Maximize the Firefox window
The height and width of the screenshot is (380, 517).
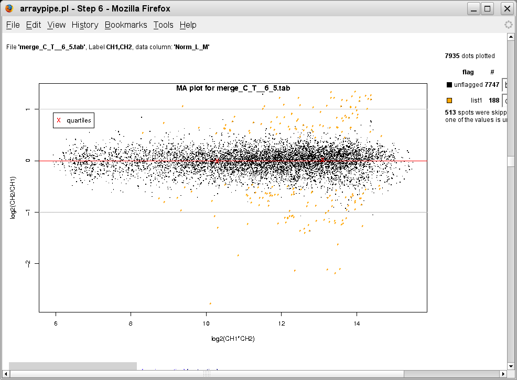click(487, 8)
